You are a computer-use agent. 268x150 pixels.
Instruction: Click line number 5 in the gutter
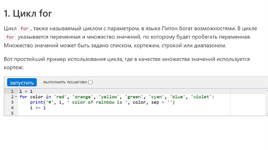[12, 113]
